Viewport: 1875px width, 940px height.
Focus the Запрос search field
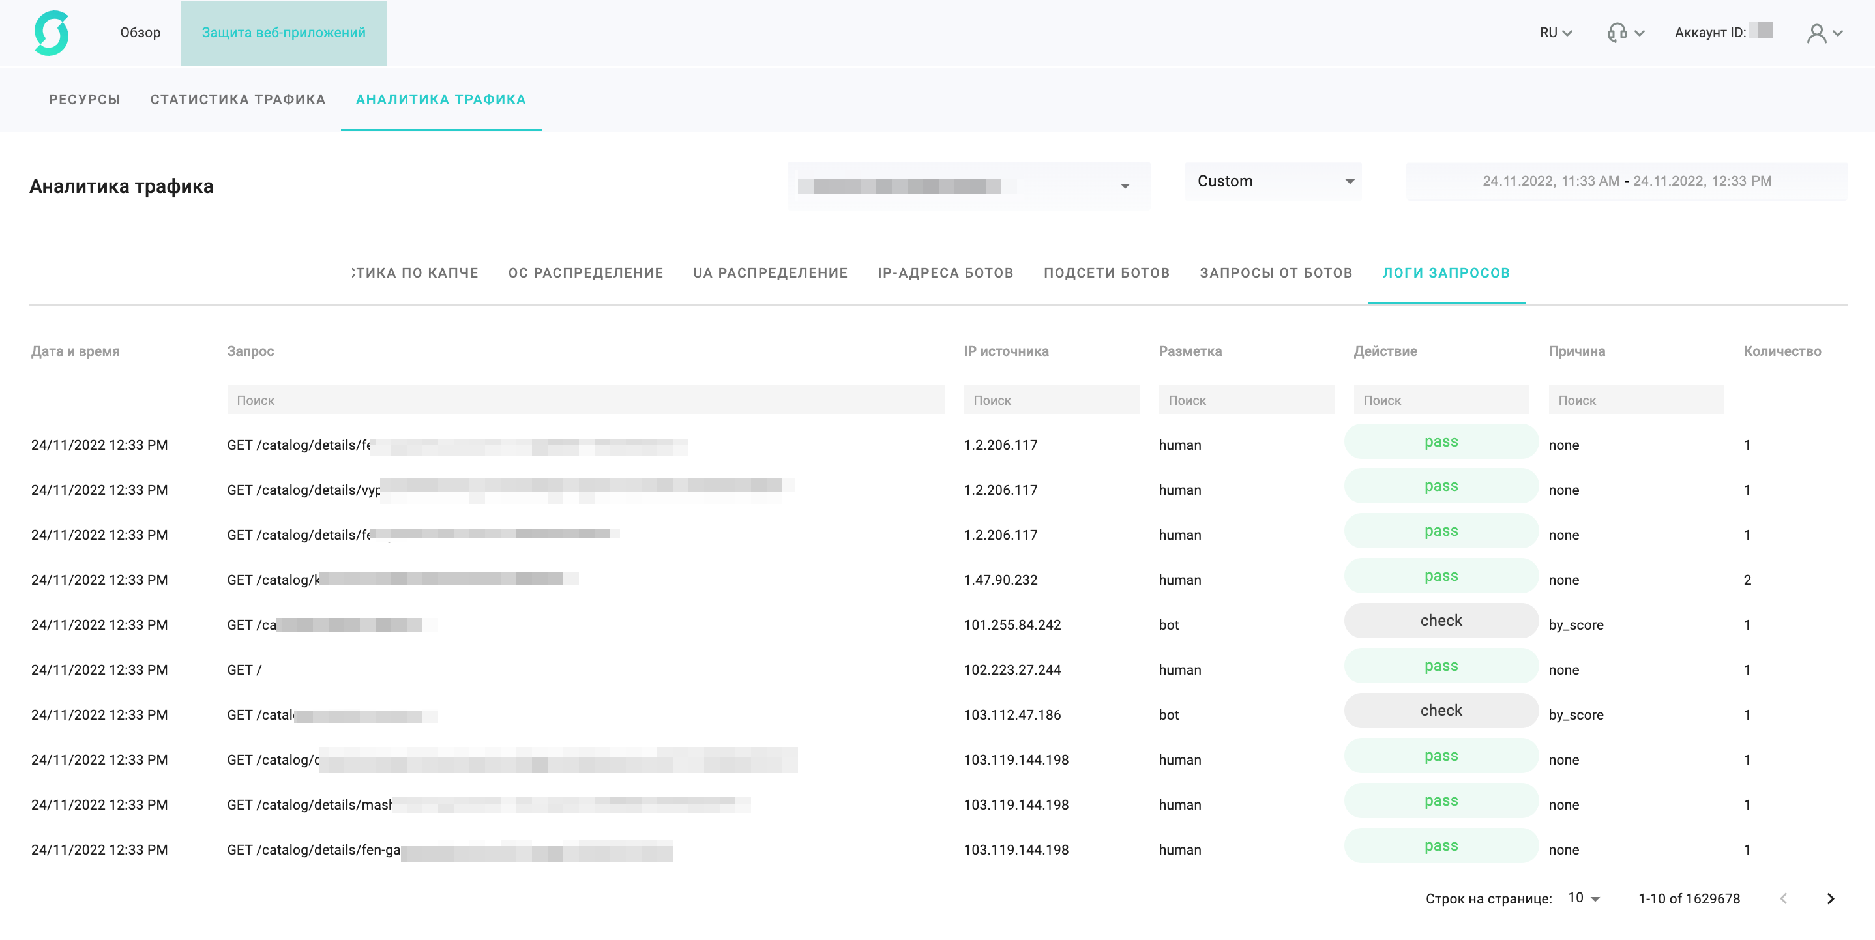coord(585,400)
